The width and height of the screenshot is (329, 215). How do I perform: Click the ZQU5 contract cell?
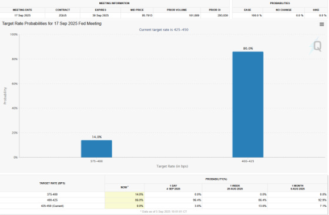(x=62, y=15)
